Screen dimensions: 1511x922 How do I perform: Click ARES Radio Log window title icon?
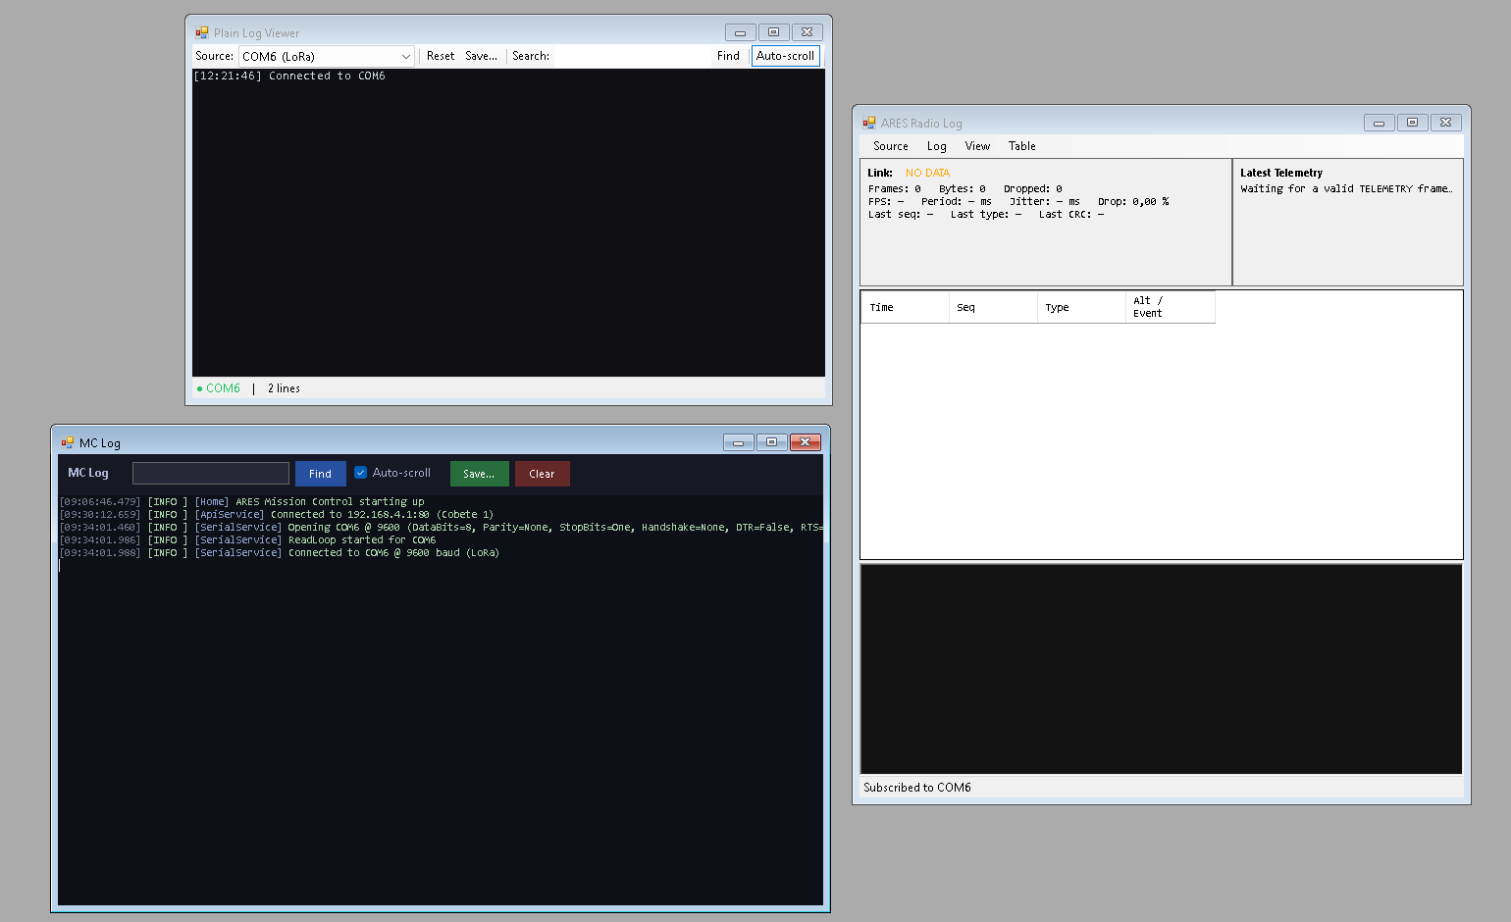(x=869, y=123)
